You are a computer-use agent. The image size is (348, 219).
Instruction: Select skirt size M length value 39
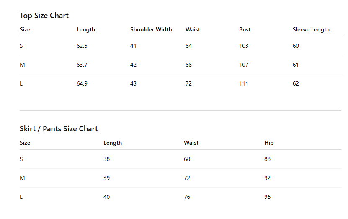106,178
